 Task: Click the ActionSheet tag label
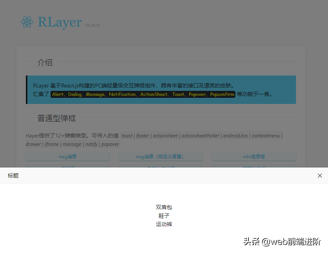[154, 94]
